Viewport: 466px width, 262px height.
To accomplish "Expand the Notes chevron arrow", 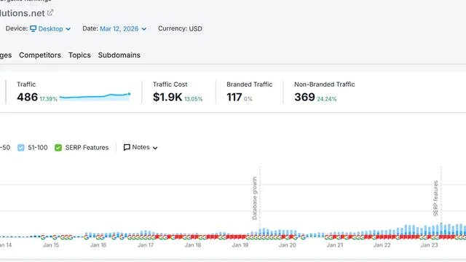I will tap(155, 148).
